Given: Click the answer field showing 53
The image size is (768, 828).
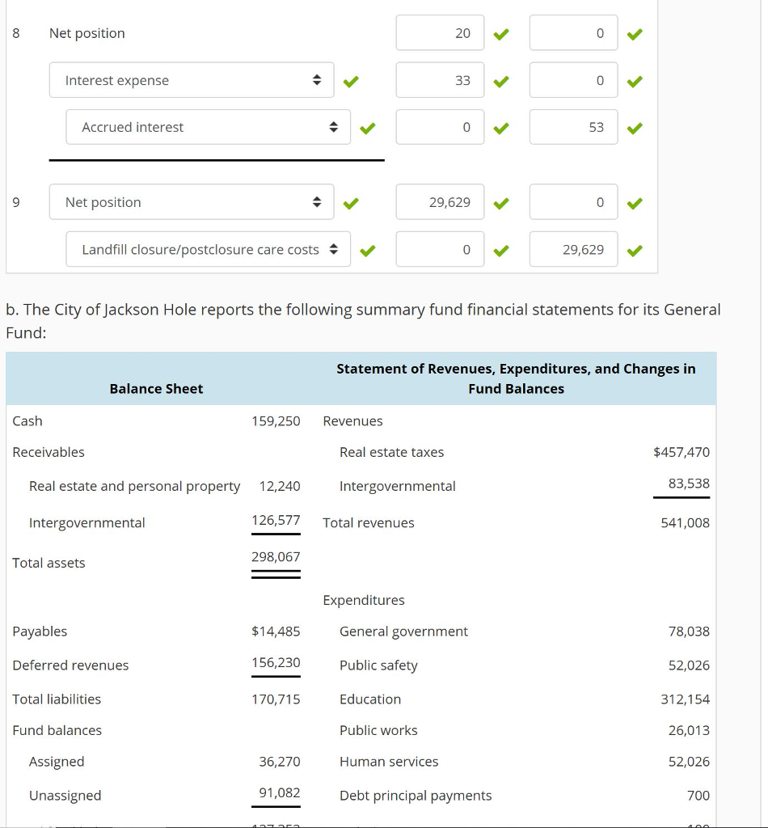Looking at the screenshot, I should point(573,127).
